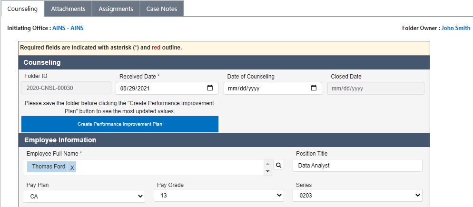Click the employee search magnifier icon
Image resolution: width=473 pixels, height=207 pixels.
click(279, 165)
